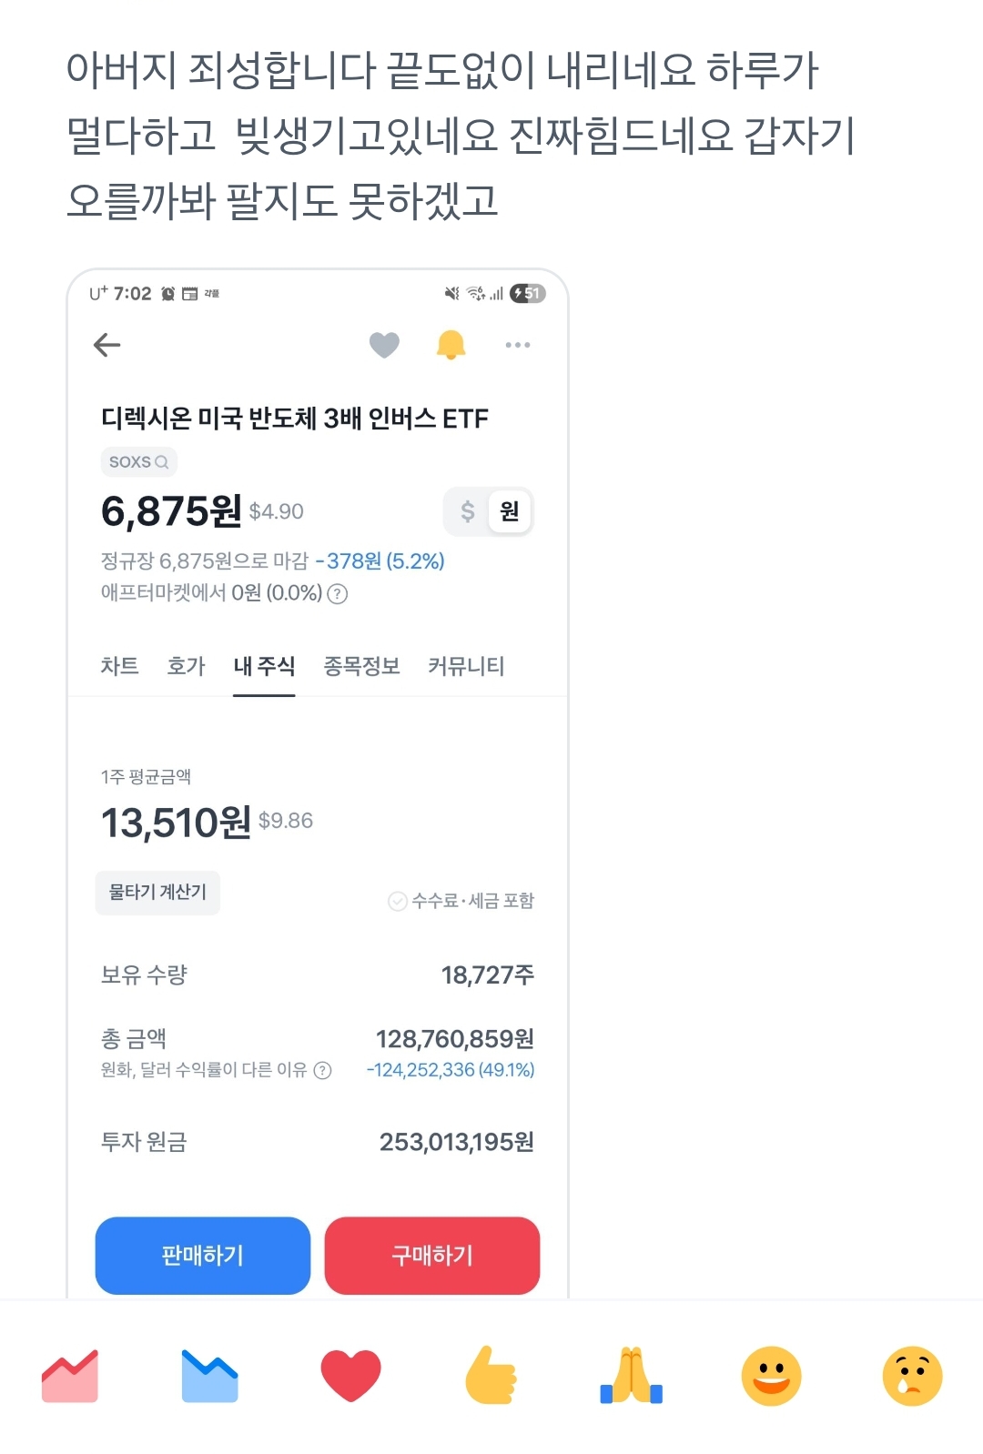Tap the SOXS ticker search chip
Screen dimensions: 983x1454
click(x=138, y=462)
